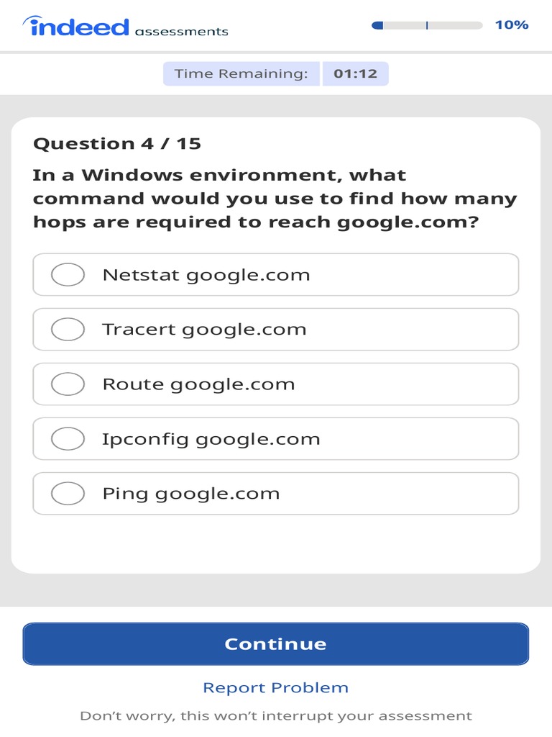Mark the Ipconfig google.com radio circle
This screenshot has height=737, width=552.
pos(68,438)
